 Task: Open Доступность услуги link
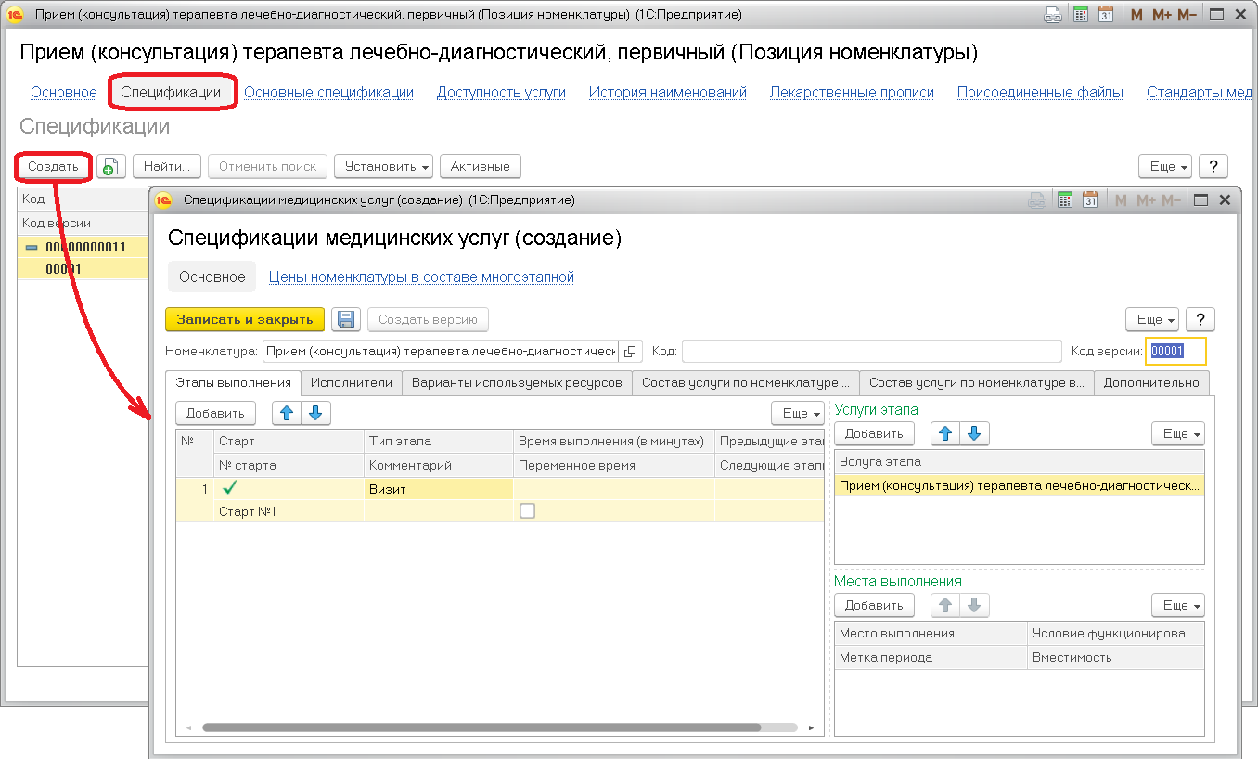click(x=501, y=92)
